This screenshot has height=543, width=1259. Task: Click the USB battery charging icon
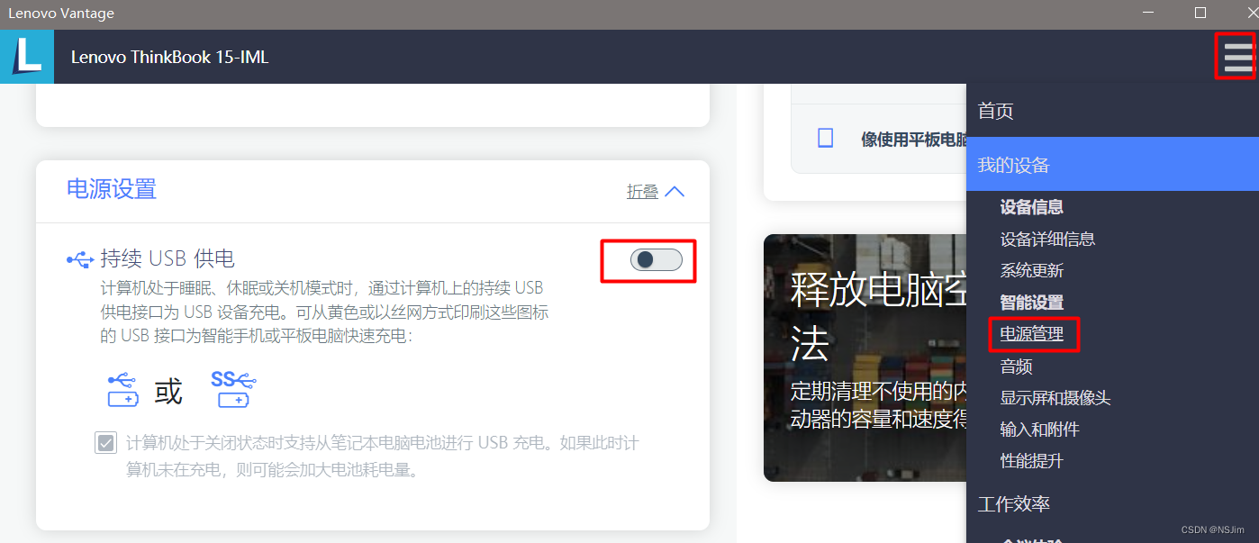[x=122, y=389]
